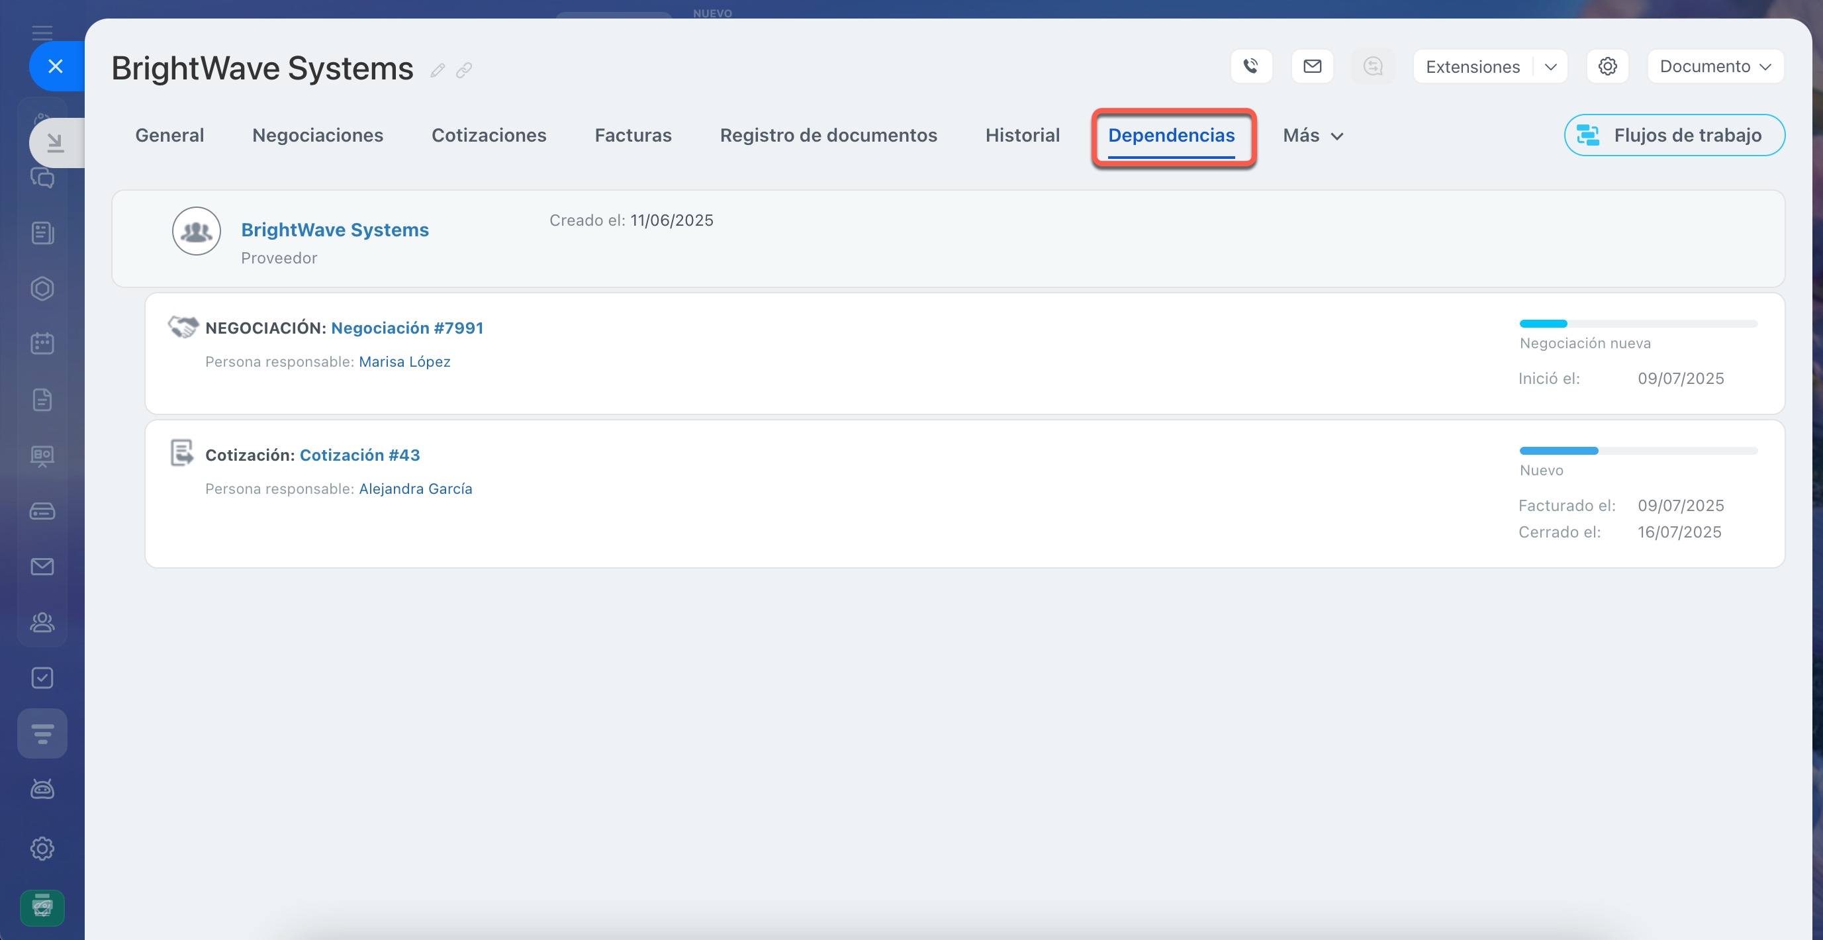Screen dimensions: 1823x940
Task: Send email using the envelope button in the header
Action: [x=1312, y=67]
